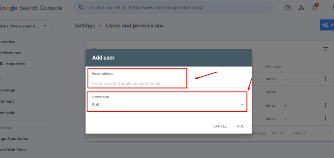Click the help question mark icon
This screenshot has height=158, width=334.
pos(288,8)
